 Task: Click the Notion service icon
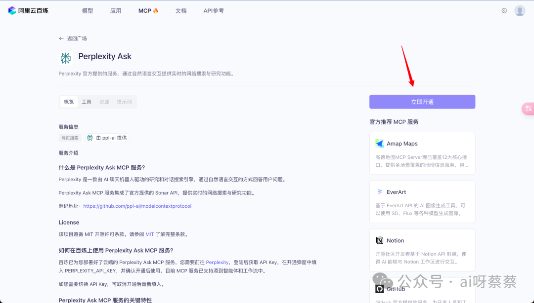[x=379, y=240]
